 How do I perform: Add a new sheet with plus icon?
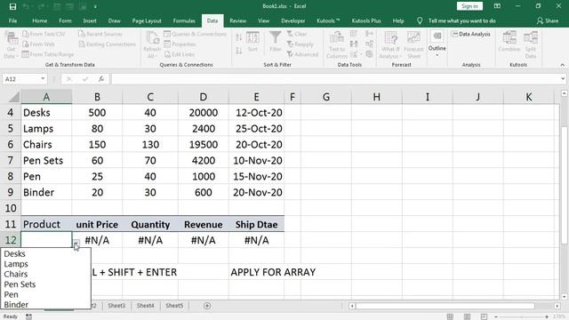207,306
